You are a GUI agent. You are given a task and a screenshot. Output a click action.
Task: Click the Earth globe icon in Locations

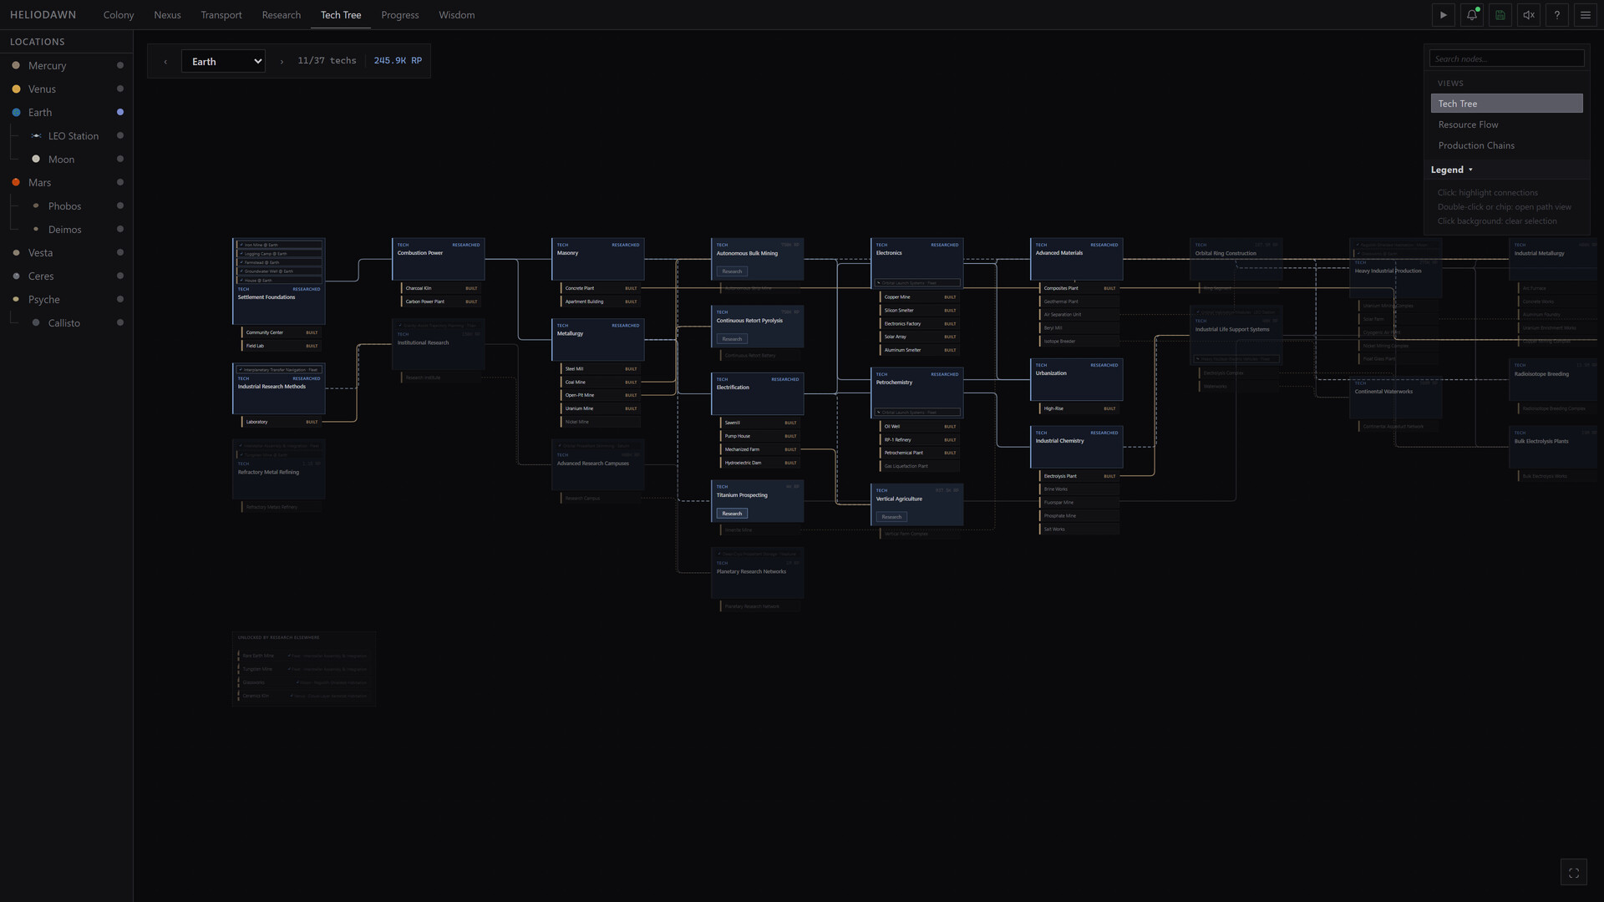point(16,112)
